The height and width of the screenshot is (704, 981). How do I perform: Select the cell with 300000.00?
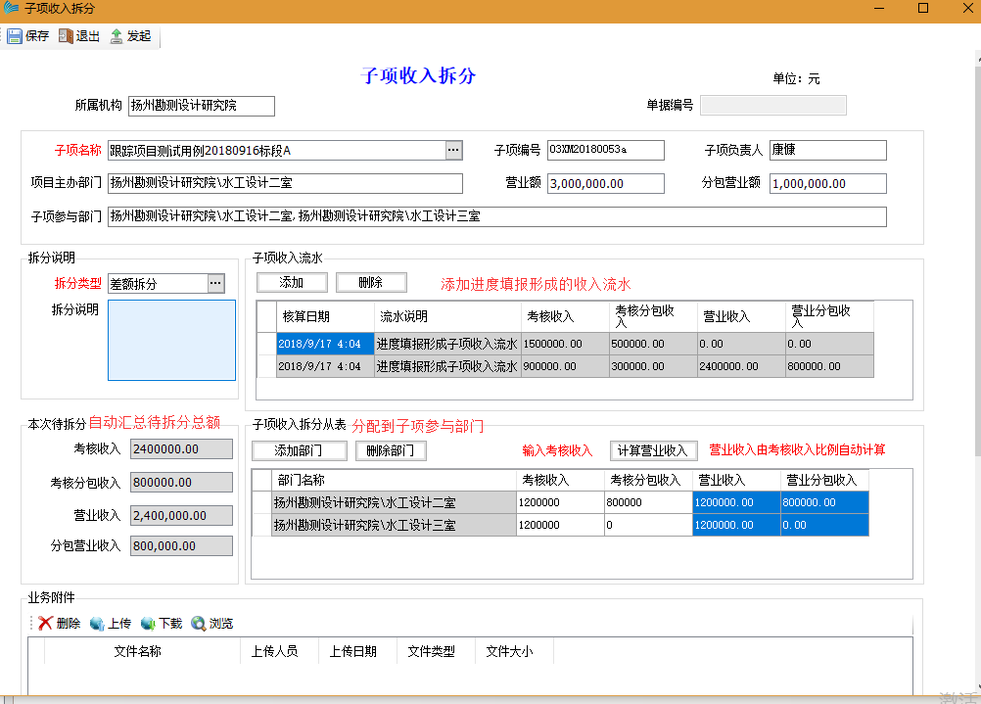653,366
